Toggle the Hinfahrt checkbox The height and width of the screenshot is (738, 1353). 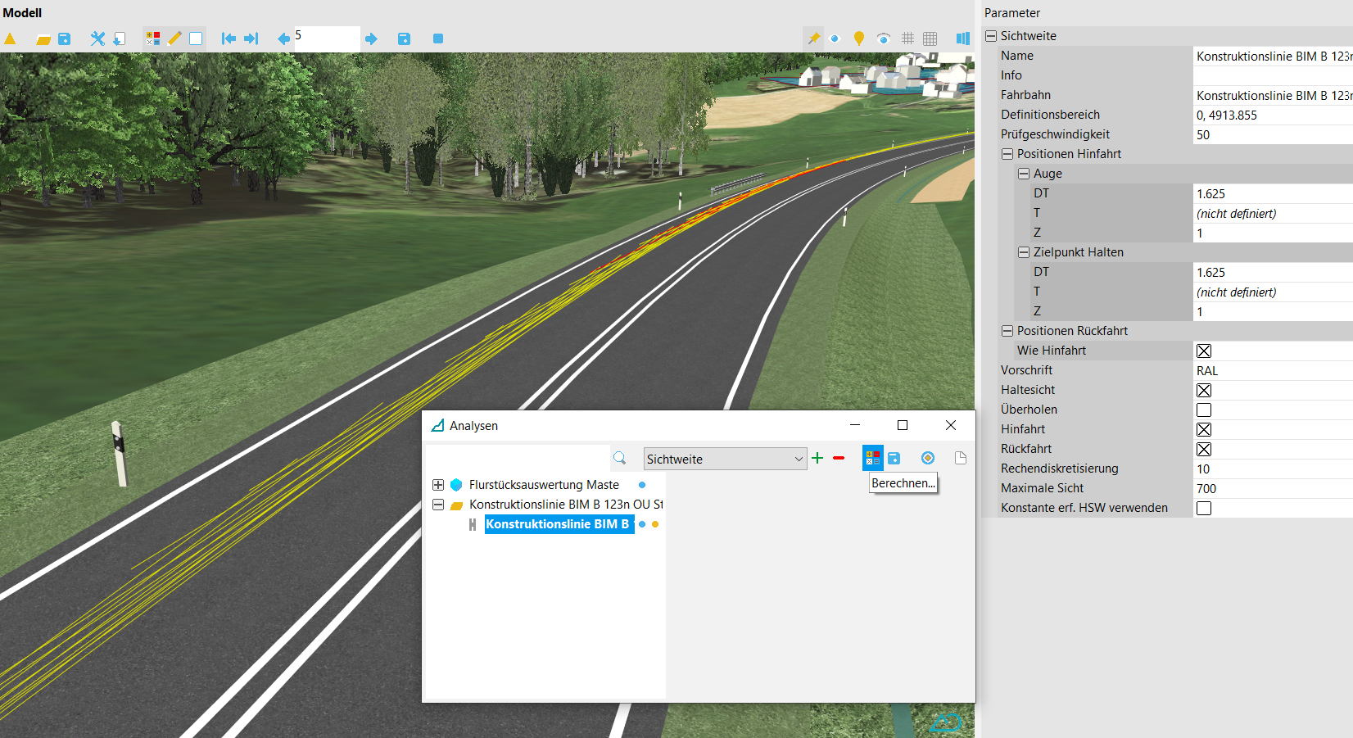(1204, 429)
